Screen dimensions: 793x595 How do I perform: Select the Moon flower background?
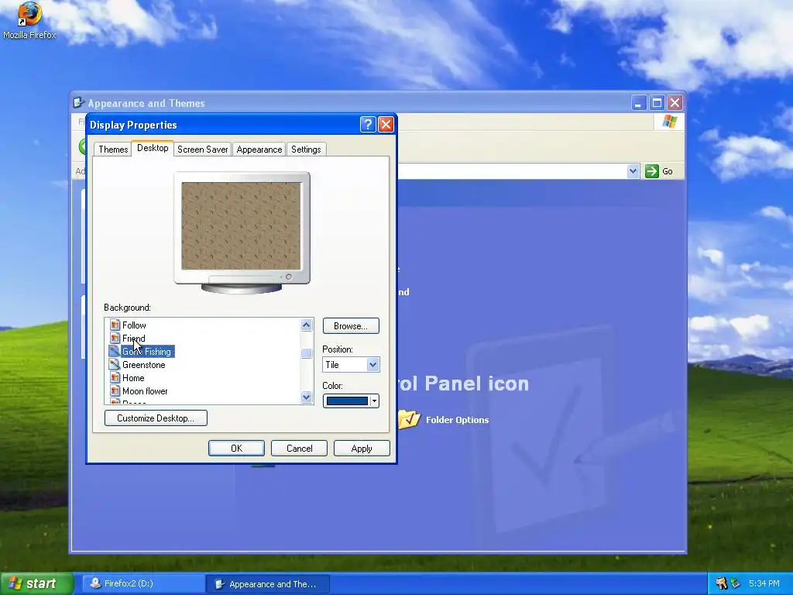(x=145, y=391)
